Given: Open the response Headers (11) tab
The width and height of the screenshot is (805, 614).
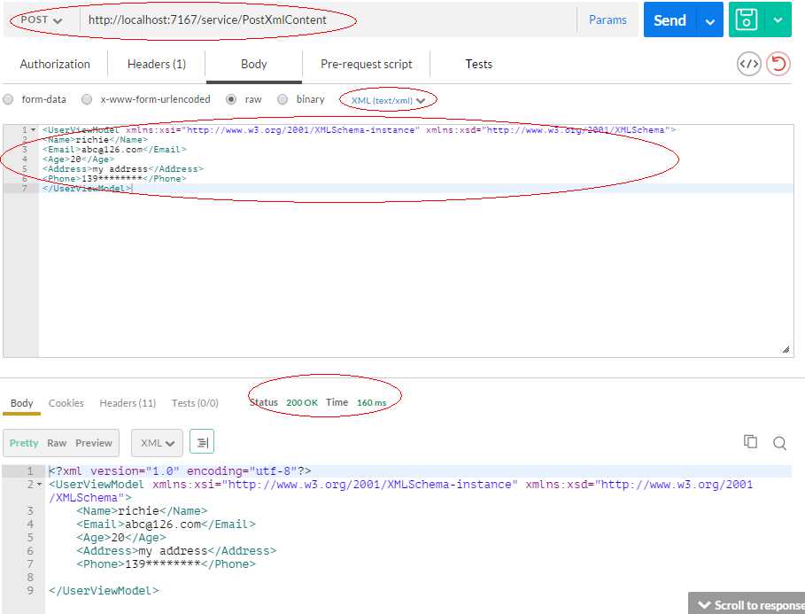Looking at the screenshot, I should tap(128, 403).
